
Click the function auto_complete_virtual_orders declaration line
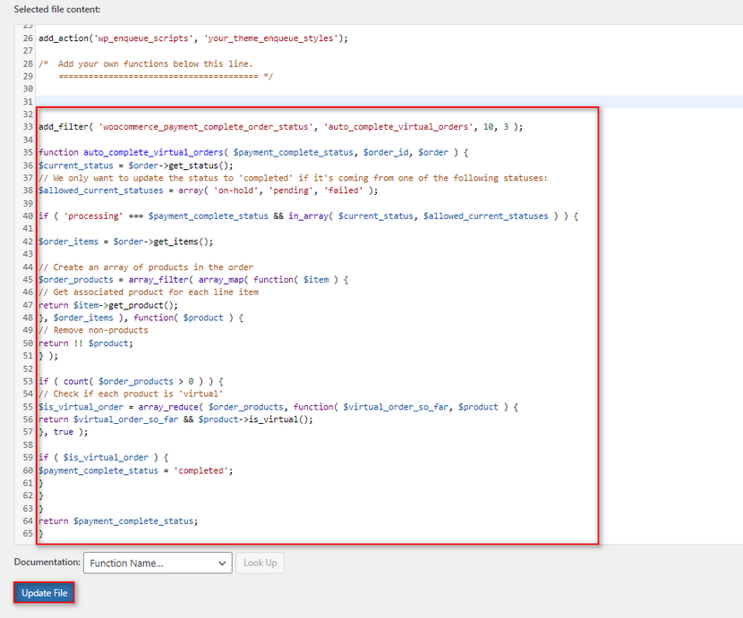click(x=253, y=152)
